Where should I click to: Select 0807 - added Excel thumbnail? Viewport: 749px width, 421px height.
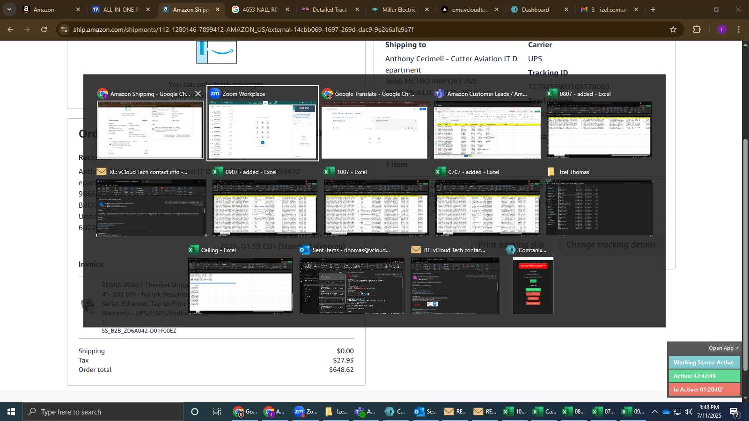(599, 130)
